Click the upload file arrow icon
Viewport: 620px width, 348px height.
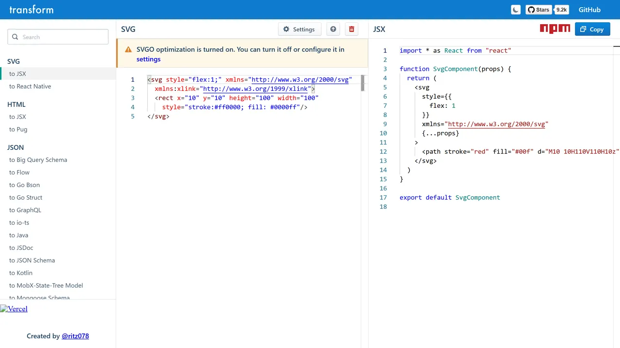pyautogui.click(x=333, y=29)
